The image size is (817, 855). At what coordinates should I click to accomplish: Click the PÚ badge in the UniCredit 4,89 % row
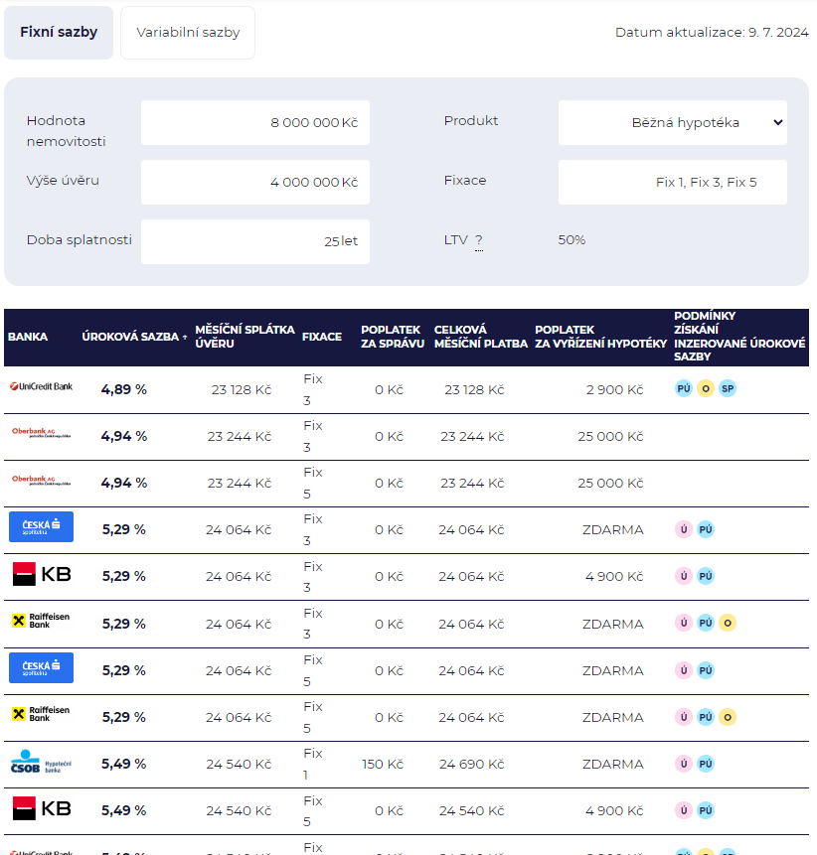point(683,389)
